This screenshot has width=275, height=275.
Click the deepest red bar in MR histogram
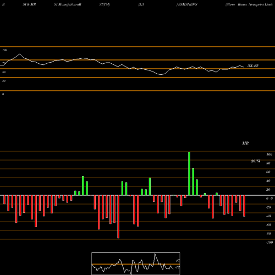(x=118, y=217)
